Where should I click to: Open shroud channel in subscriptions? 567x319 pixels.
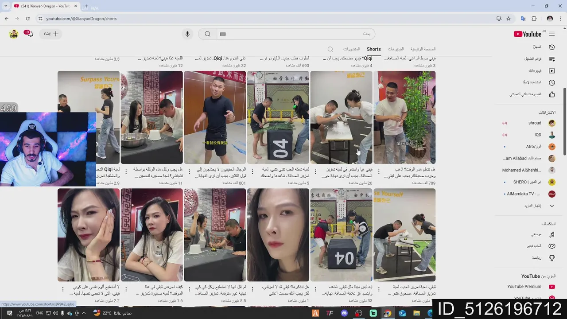coord(529,123)
